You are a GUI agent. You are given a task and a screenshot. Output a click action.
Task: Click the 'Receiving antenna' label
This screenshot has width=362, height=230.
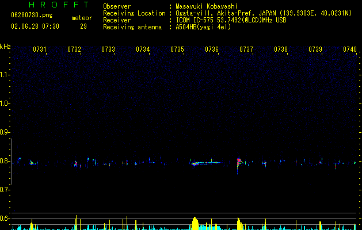coord(132,27)
